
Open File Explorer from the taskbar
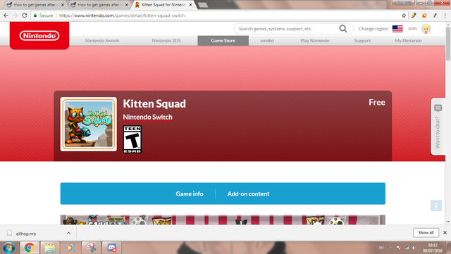50,248
